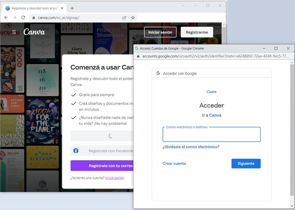Open the Avery Riley leaf pattern template

[x=12, y=131]
